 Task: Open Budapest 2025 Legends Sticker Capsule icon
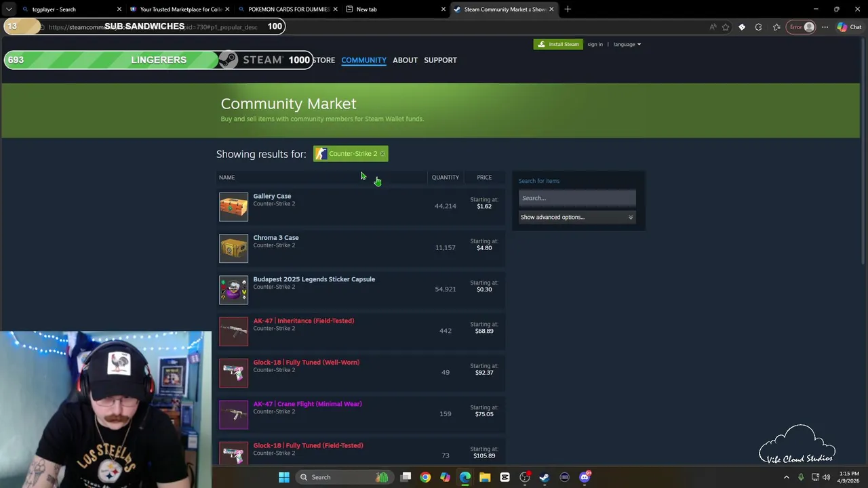click(233, 289)
